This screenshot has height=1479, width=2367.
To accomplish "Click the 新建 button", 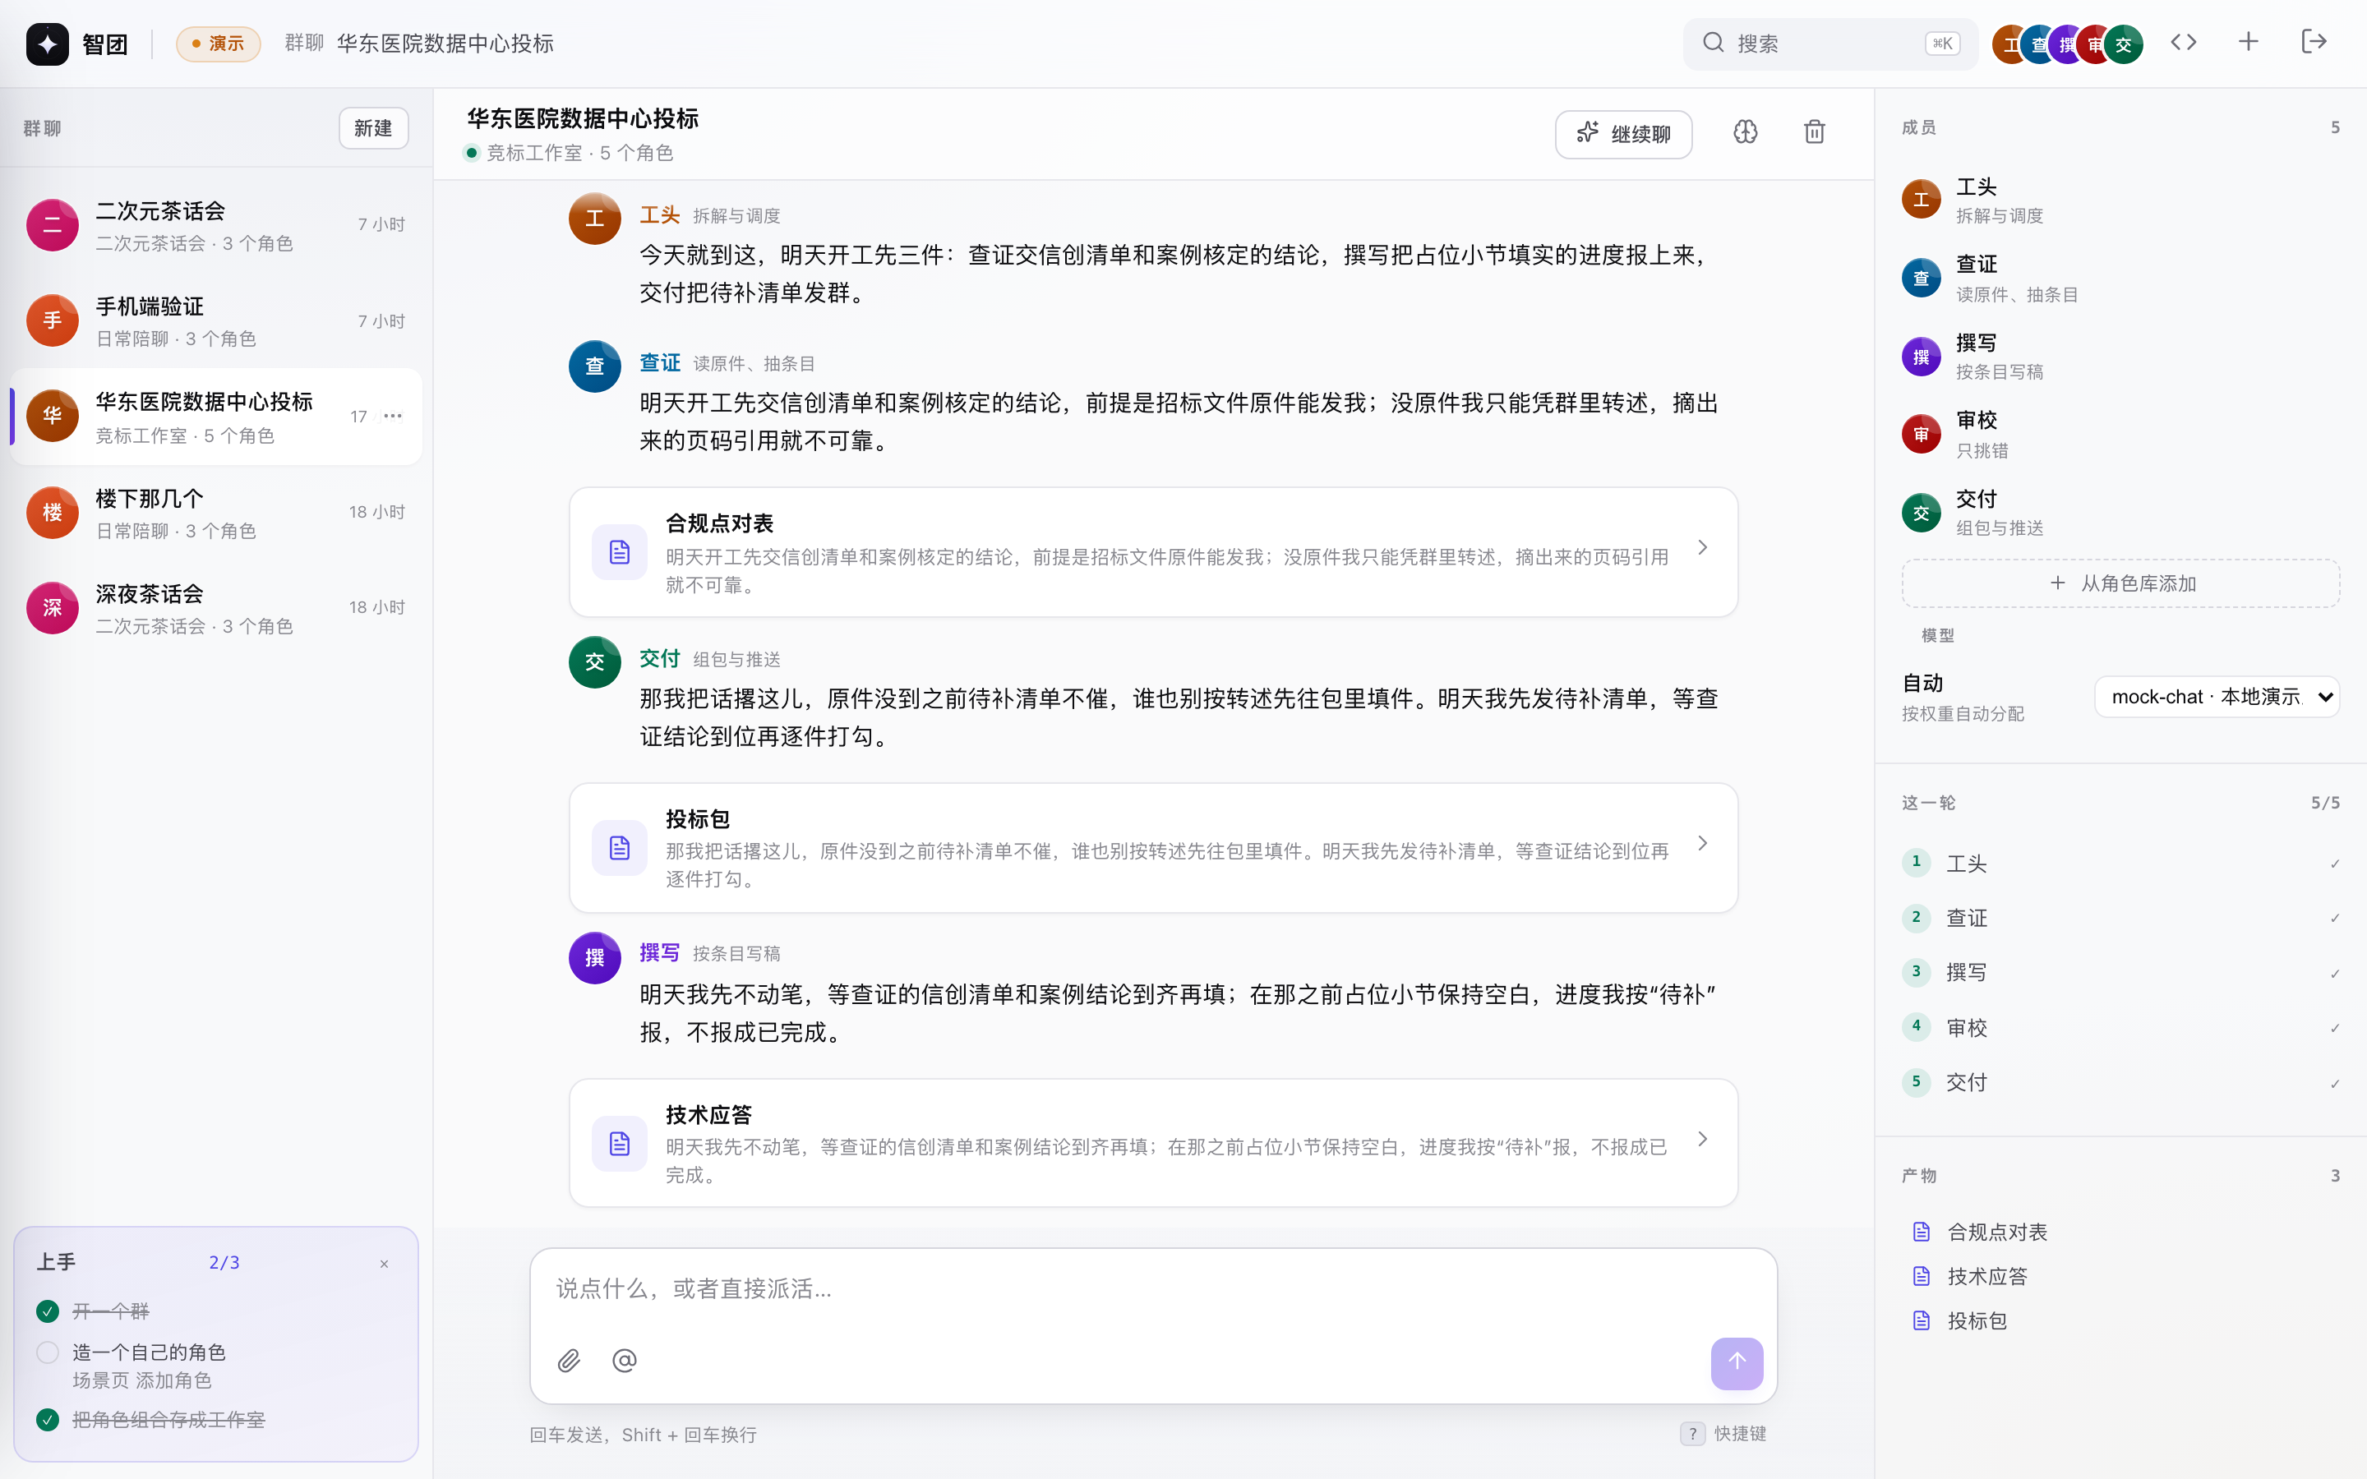I will point(374,128).
